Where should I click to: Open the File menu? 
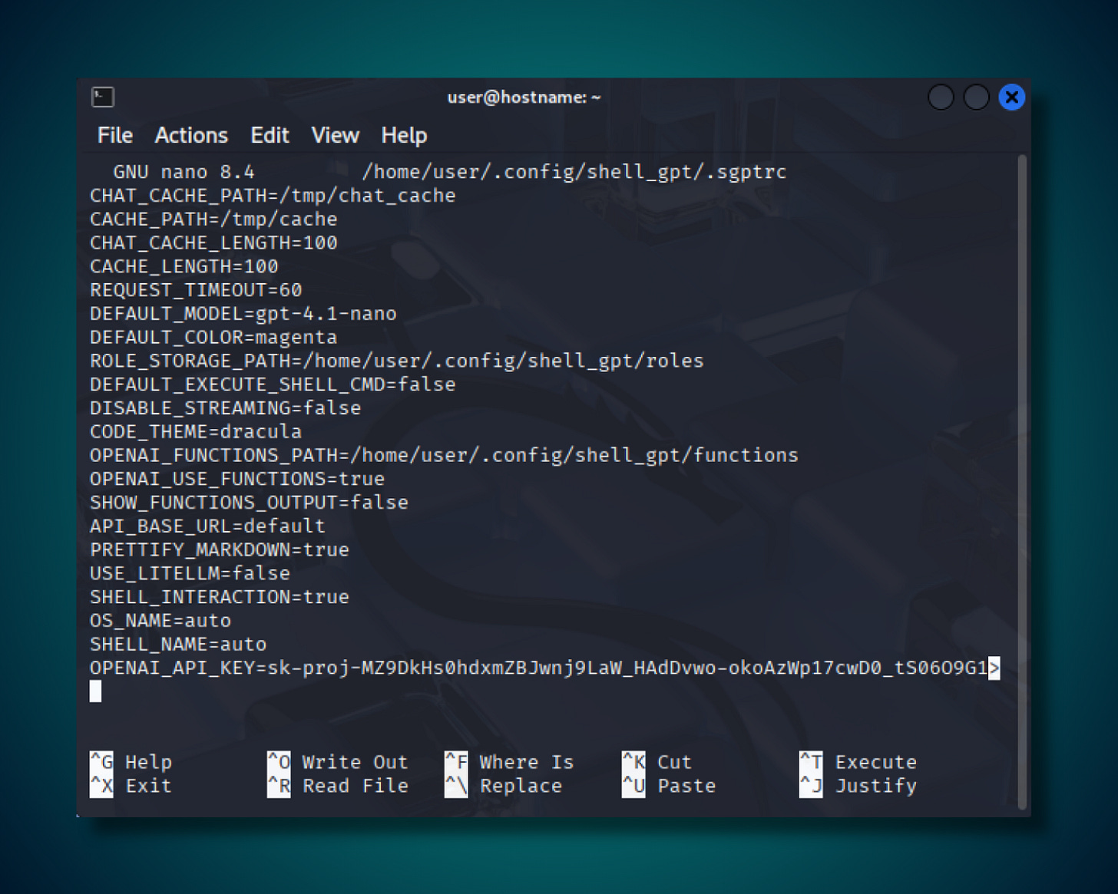tap(114, 135)
